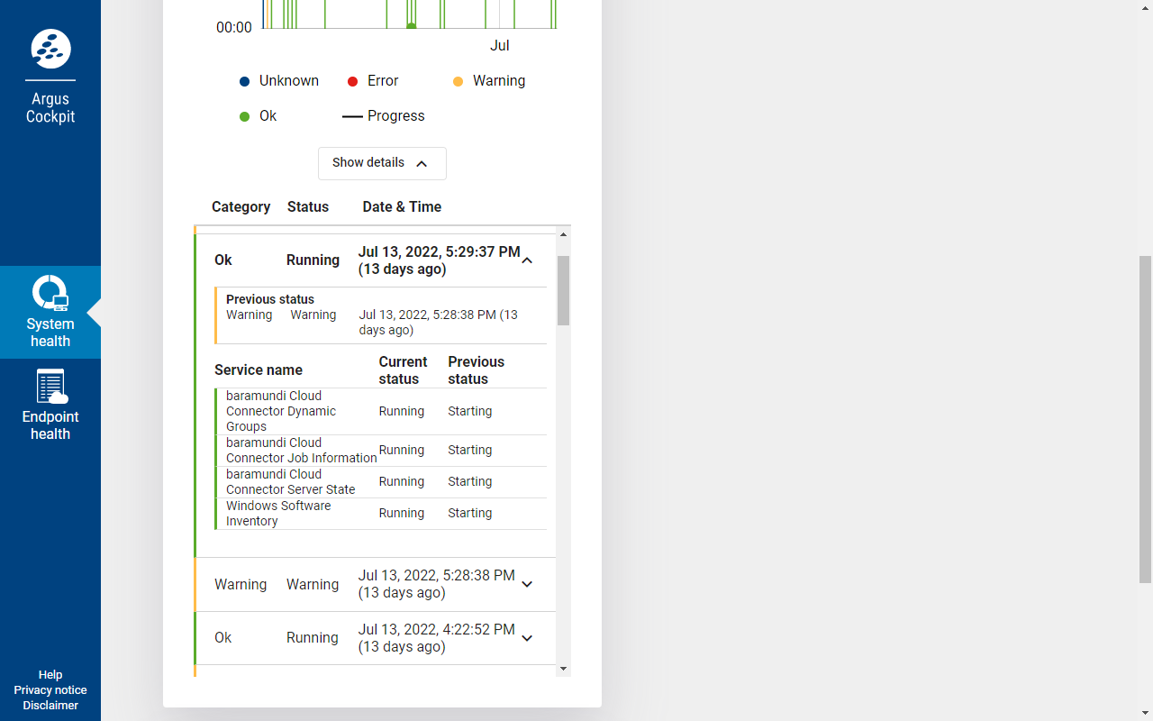Open the Disclaimer link

pos(50,706)
